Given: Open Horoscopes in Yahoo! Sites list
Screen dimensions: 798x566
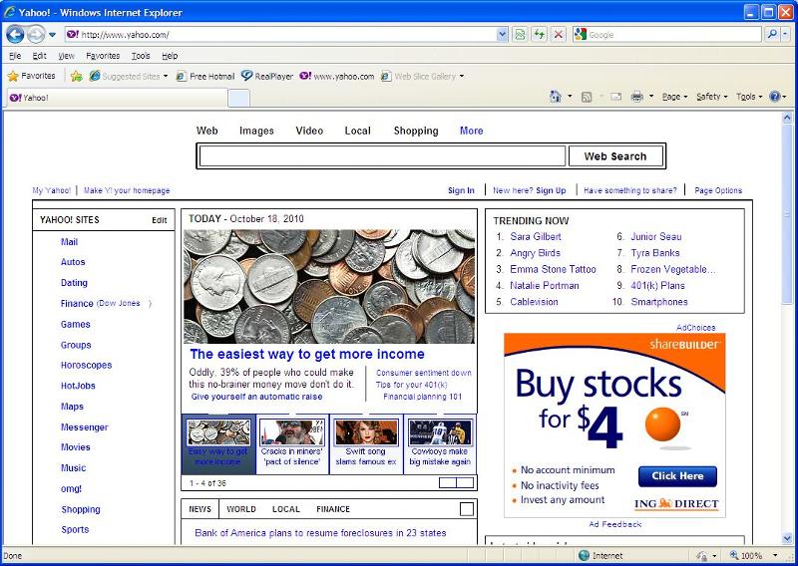Looking at the screenshot, I should tap(86, 365).
